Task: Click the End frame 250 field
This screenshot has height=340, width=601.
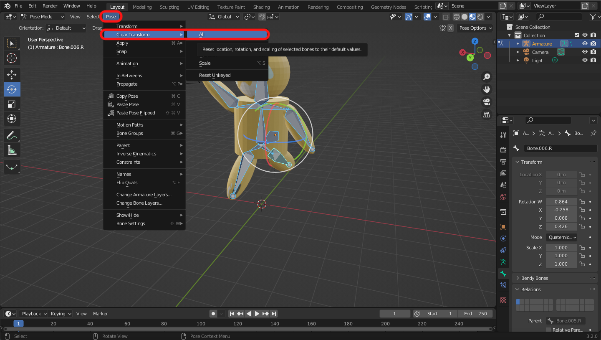Action: click(475, 314)
